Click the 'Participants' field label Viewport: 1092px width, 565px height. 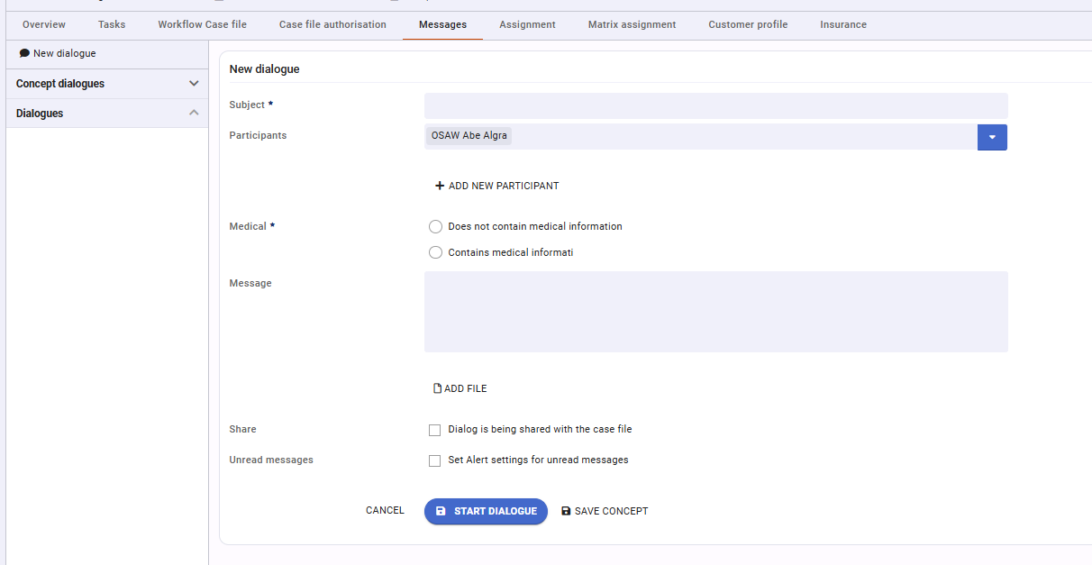coord(259,136)
